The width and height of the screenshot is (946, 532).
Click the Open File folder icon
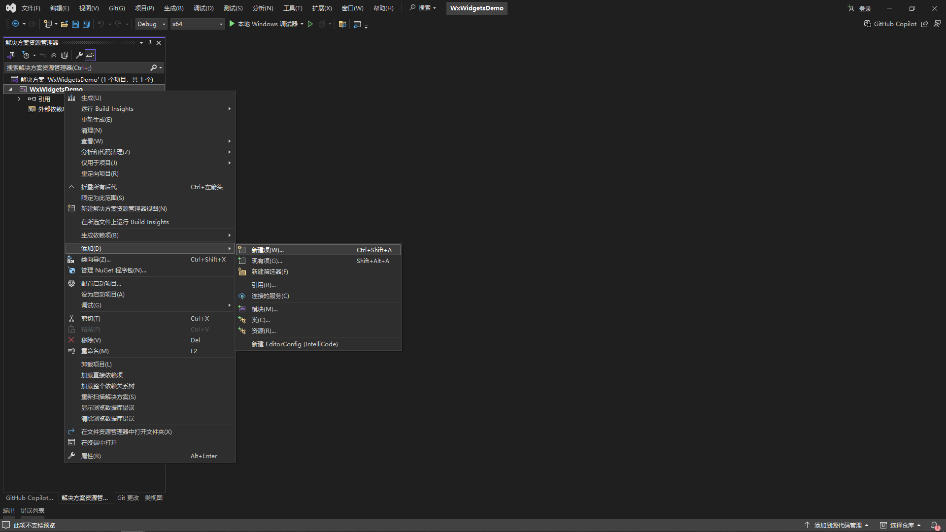[64, 24]
